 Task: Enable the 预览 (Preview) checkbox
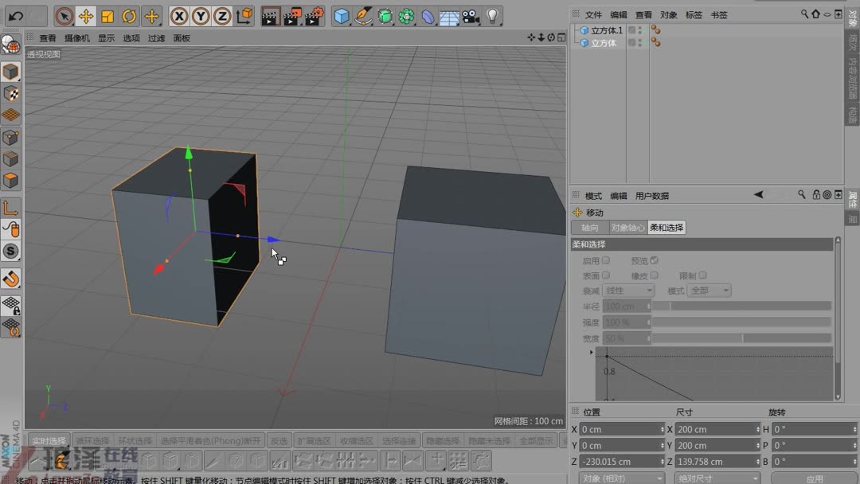(x=655, y=260)
